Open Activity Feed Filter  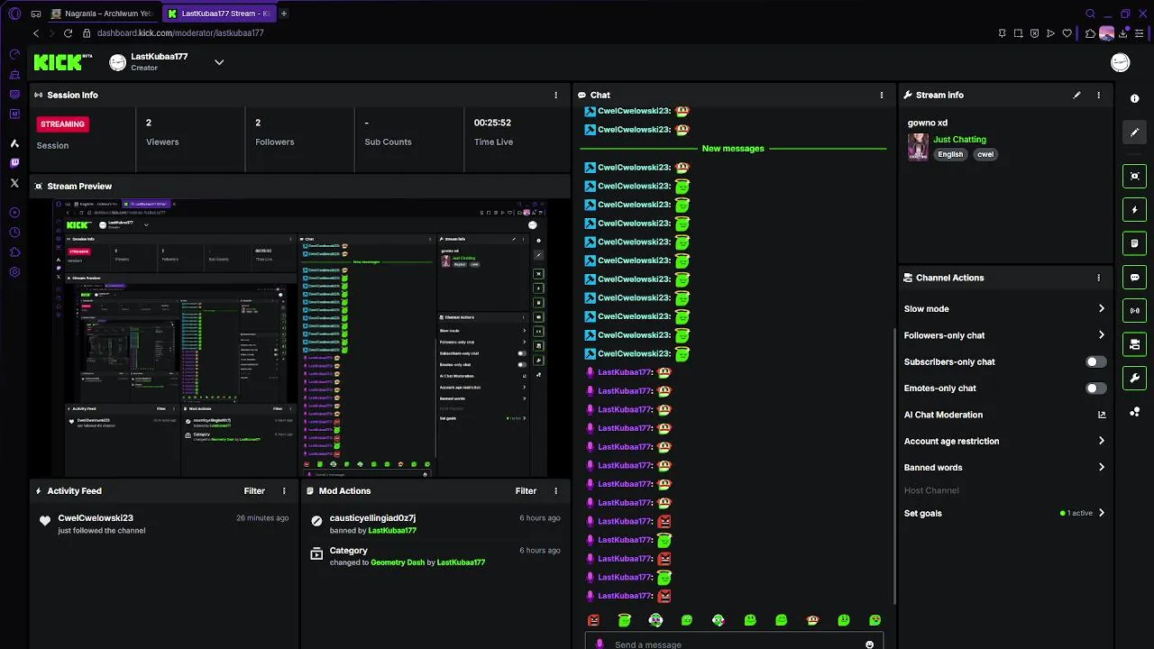point(254,491)
